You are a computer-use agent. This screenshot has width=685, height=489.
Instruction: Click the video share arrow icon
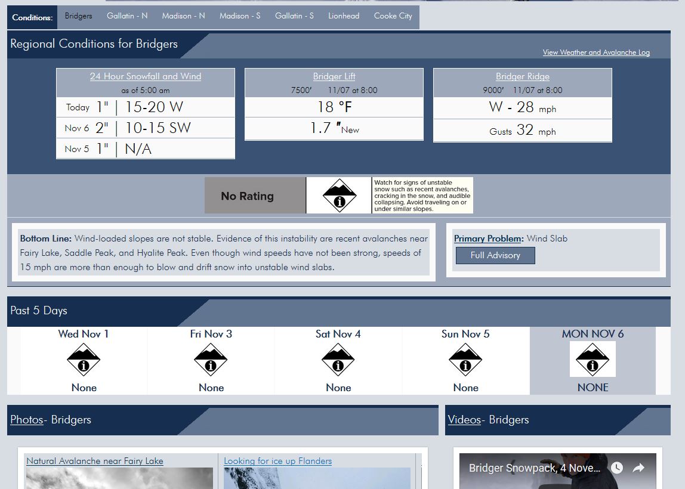[638, 468]
